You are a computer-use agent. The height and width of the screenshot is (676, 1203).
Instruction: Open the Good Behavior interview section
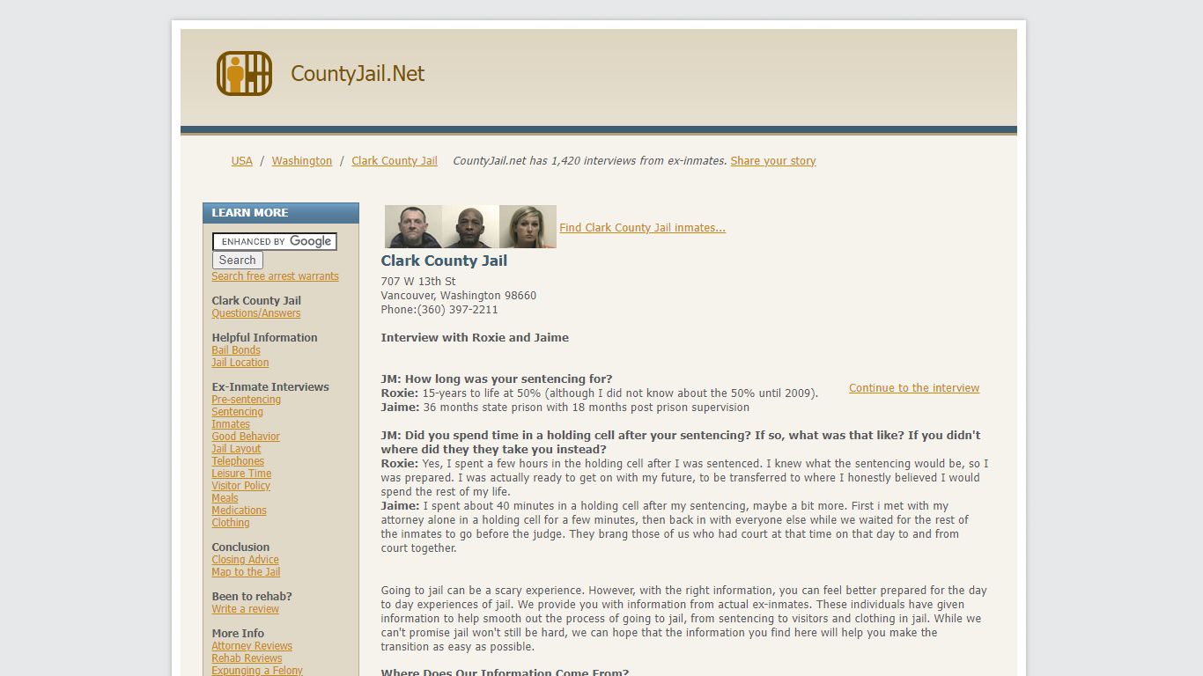pyautogui.click(x=246, y=437)
